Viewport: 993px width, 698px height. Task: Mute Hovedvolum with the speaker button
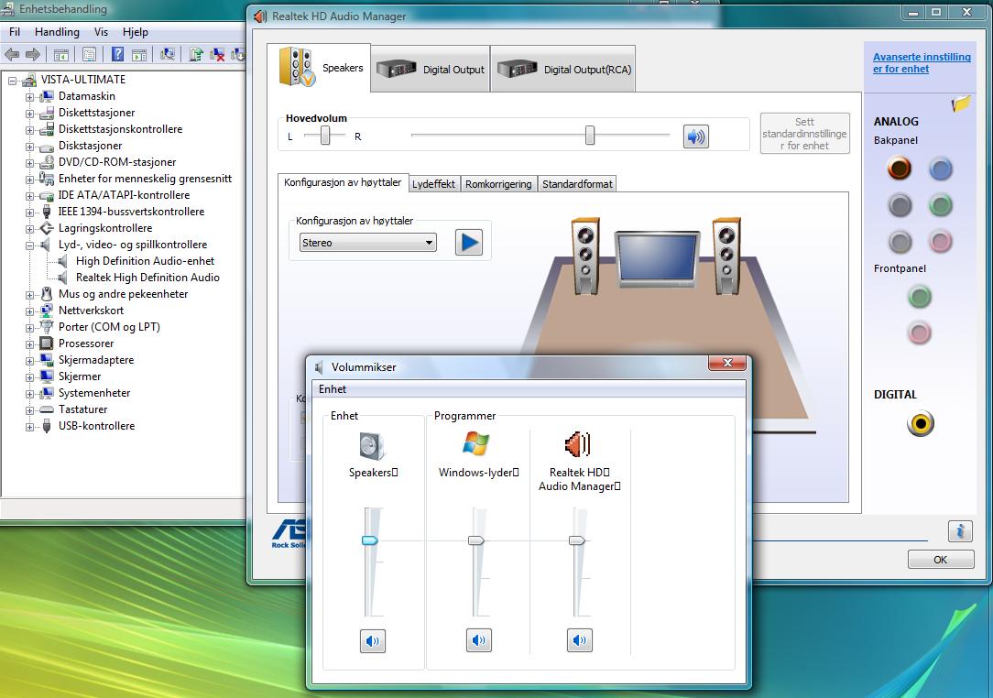[695, 136]
